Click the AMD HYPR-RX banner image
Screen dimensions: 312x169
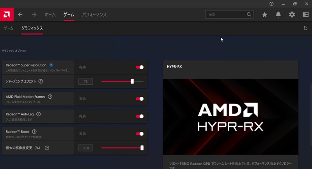(x=230, y=117)
